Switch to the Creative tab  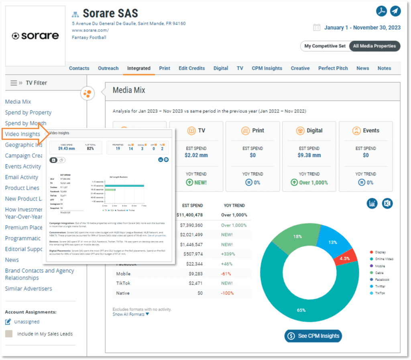tap(300, 68)
